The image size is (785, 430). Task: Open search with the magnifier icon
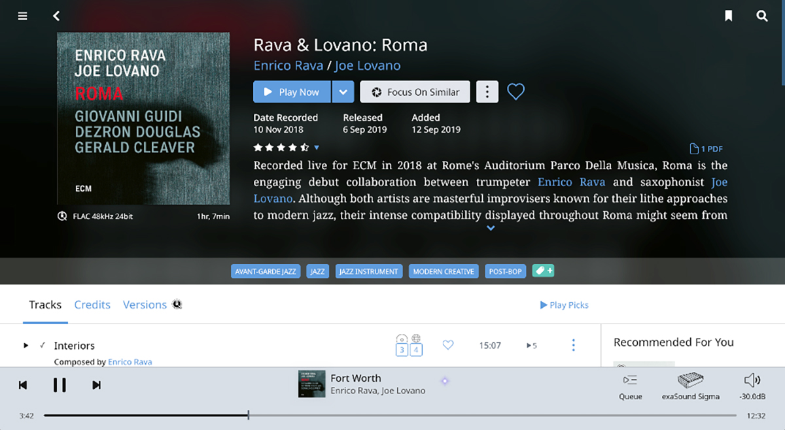point(762,16)
